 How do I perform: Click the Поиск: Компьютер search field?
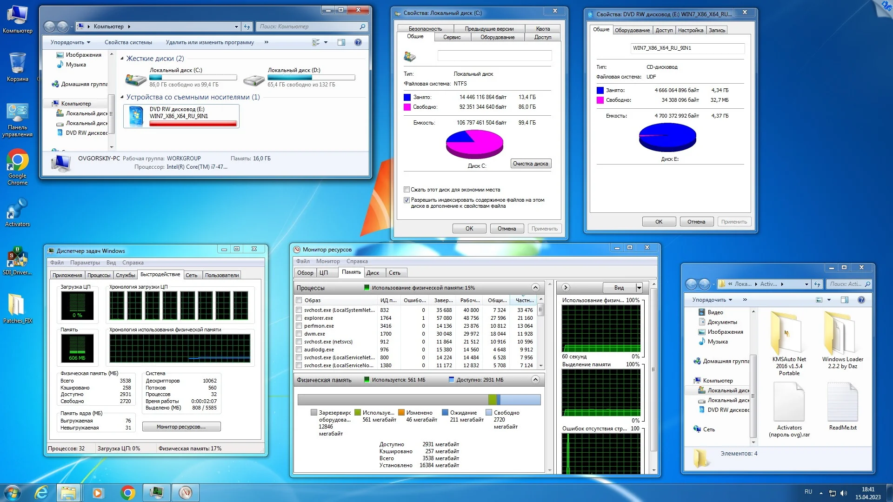tap(308, 26)
